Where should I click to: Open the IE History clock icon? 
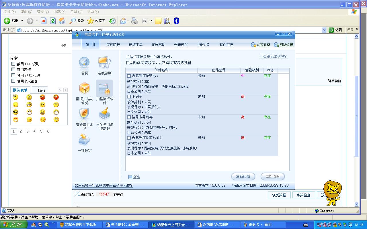(x=112, y=21)
